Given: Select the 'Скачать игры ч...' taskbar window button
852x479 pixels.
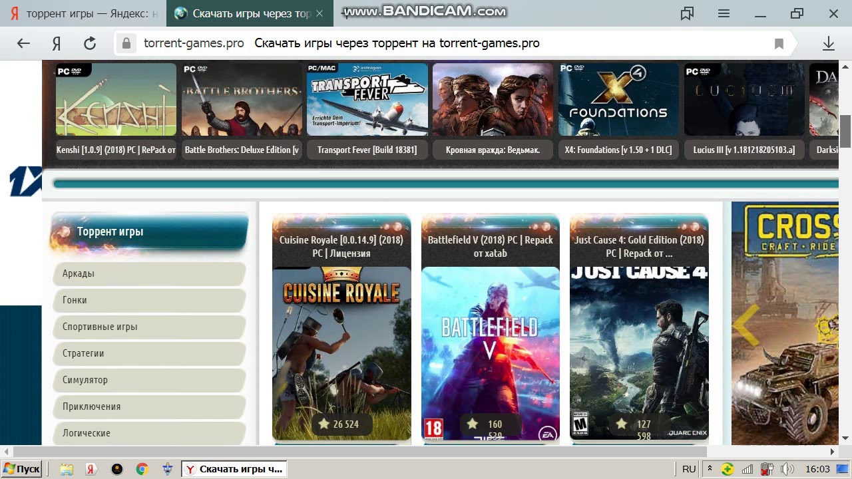Looking at the screenshot, I should pyautogui.click(x=234, y=469).
